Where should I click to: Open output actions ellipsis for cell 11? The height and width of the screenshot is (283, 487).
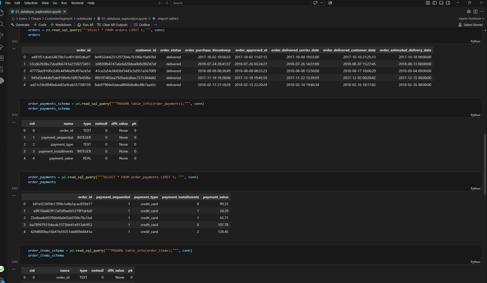pyautogui.click(x=14, y=49)
